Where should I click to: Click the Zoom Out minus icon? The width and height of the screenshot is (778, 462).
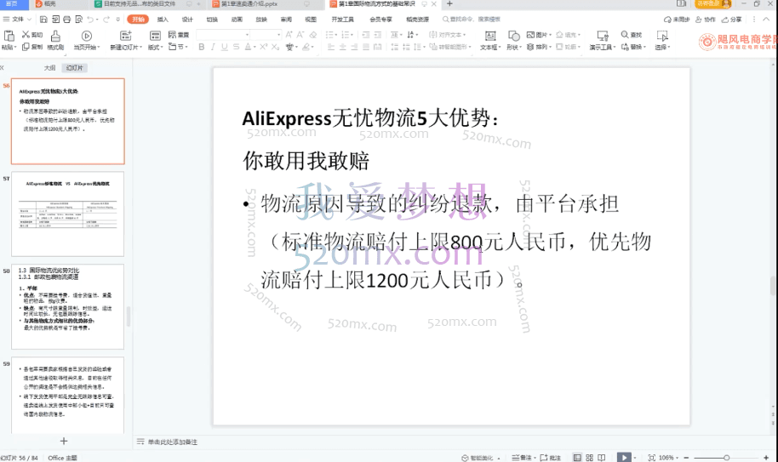686,458
